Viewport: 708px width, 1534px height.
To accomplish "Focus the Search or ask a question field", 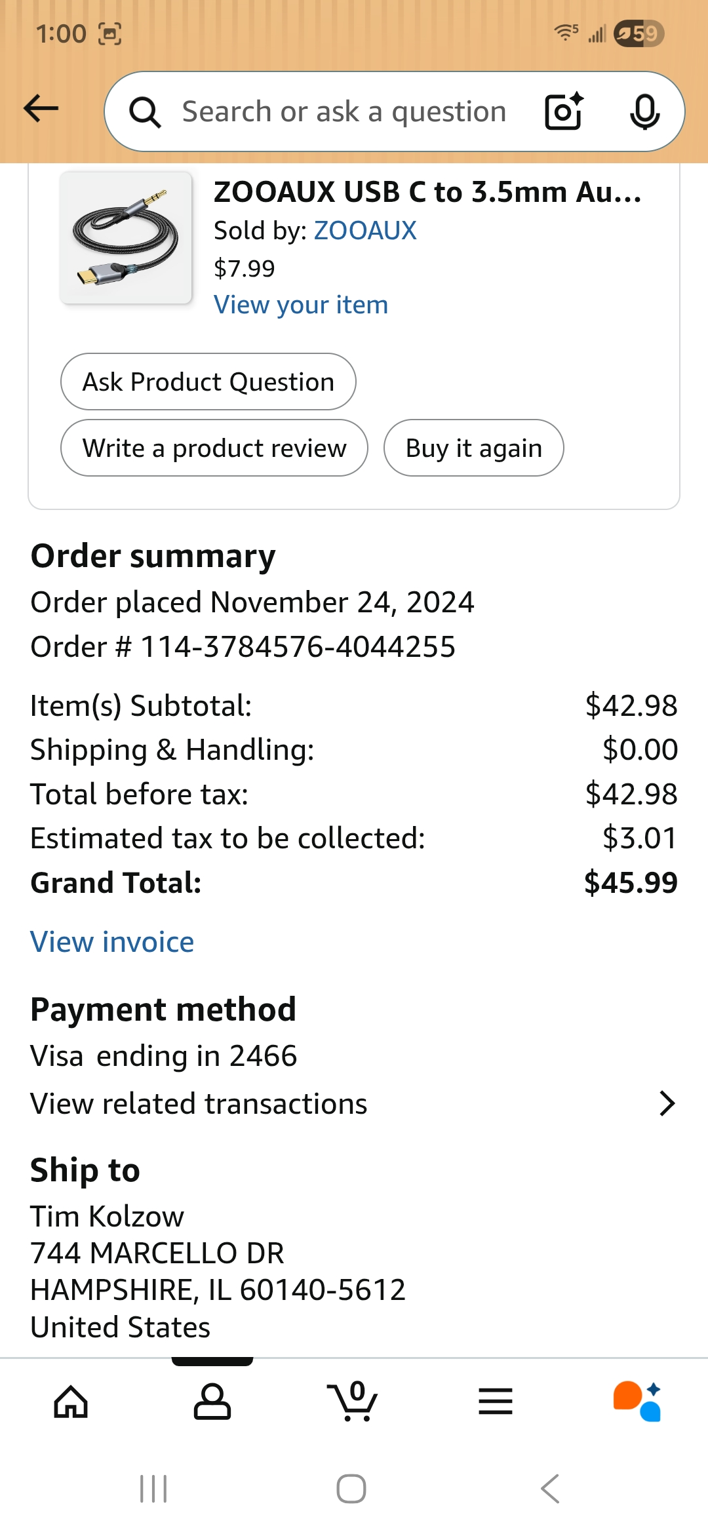I will pos(344,111).
